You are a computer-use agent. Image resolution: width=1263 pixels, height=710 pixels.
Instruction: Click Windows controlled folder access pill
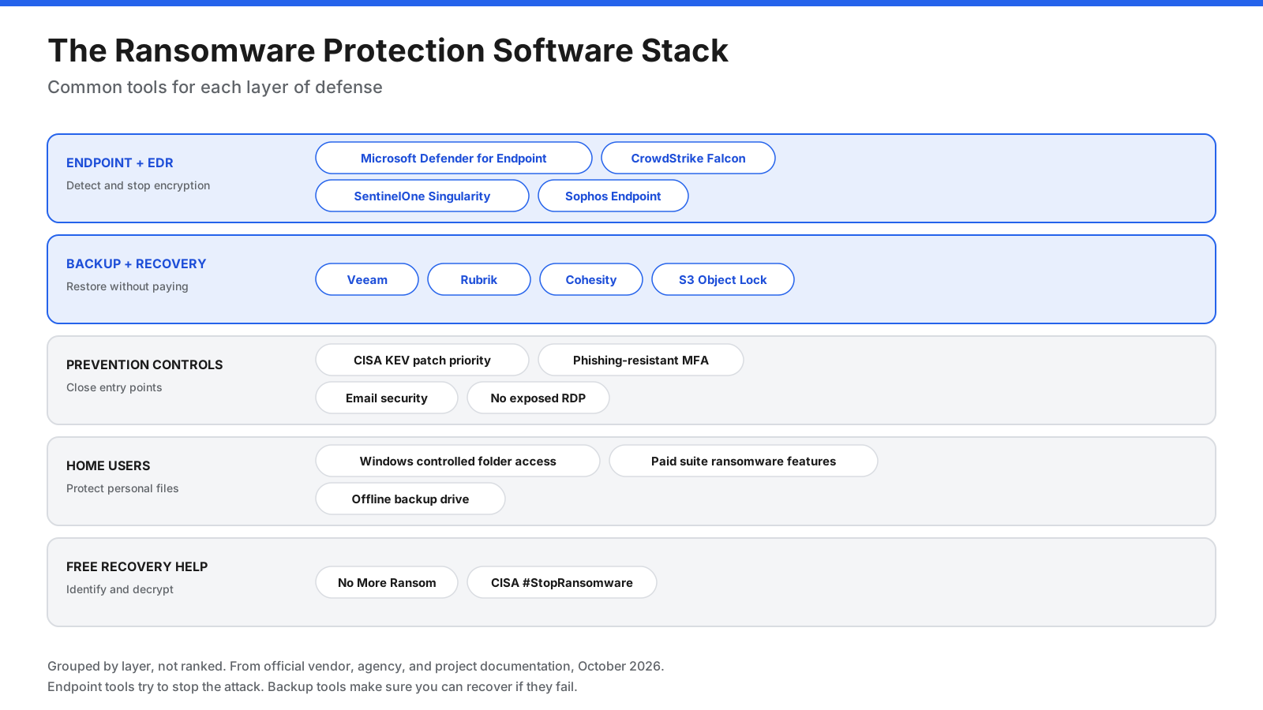pos(458,461)
